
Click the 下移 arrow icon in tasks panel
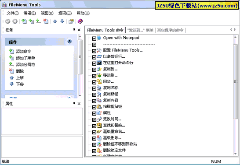11,84
